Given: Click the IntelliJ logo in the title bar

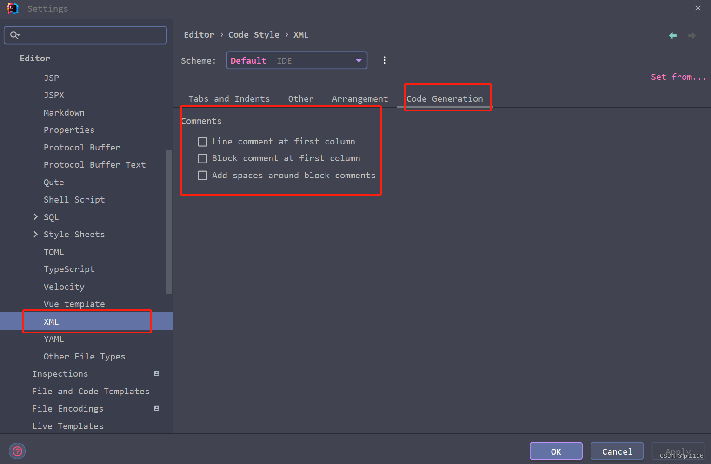Looking at the screenshot, I should pos(13,8).
